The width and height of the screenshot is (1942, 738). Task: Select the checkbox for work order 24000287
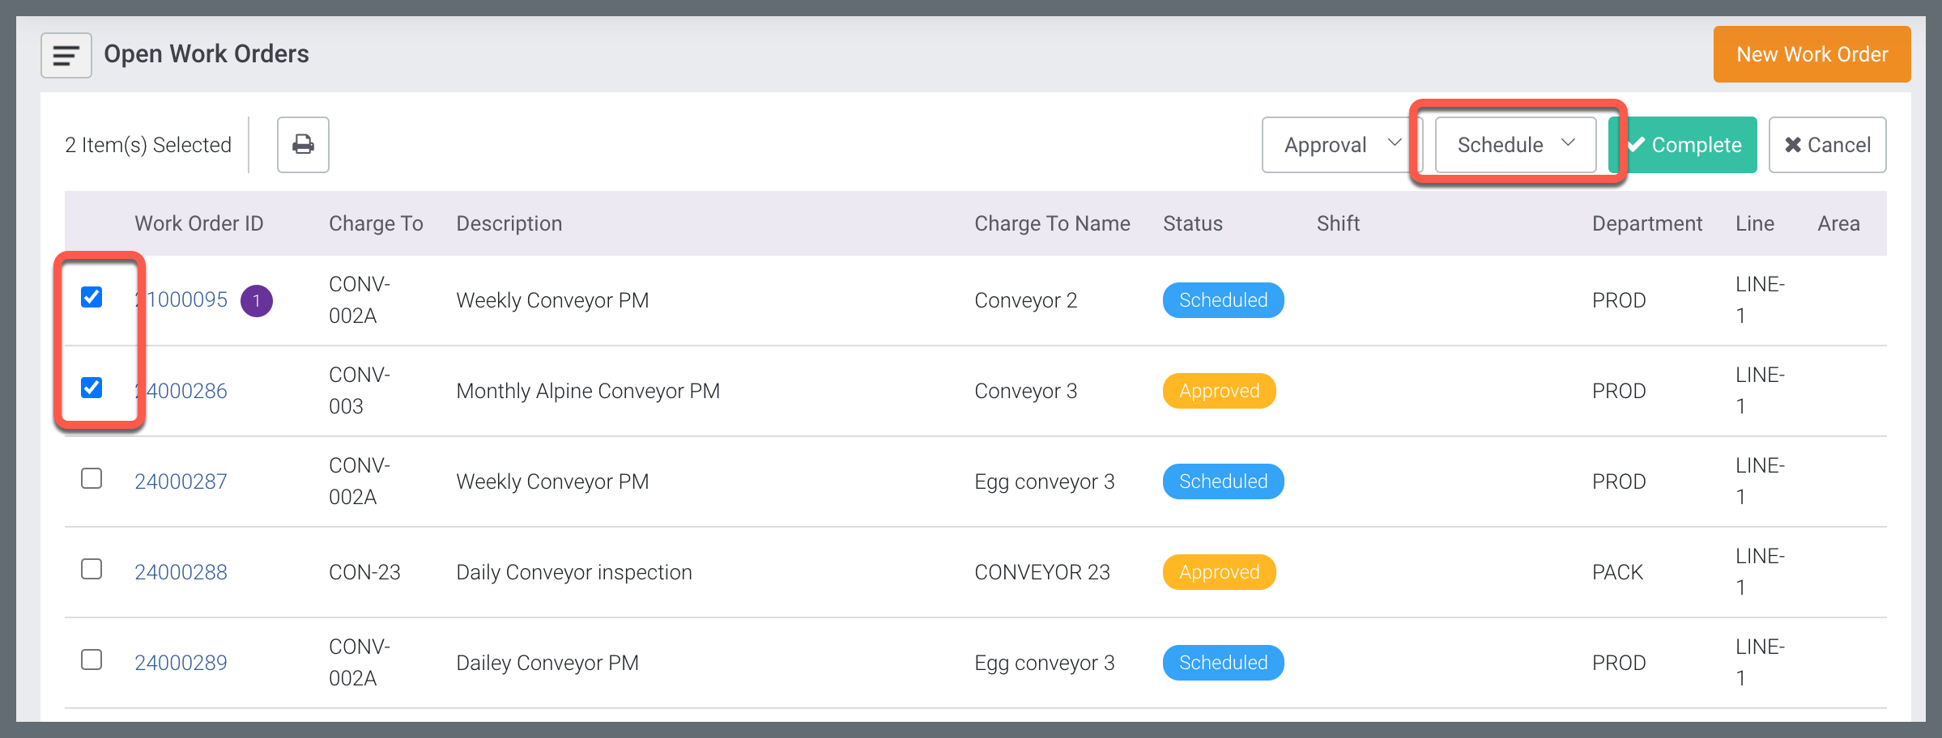pos(92,478)
